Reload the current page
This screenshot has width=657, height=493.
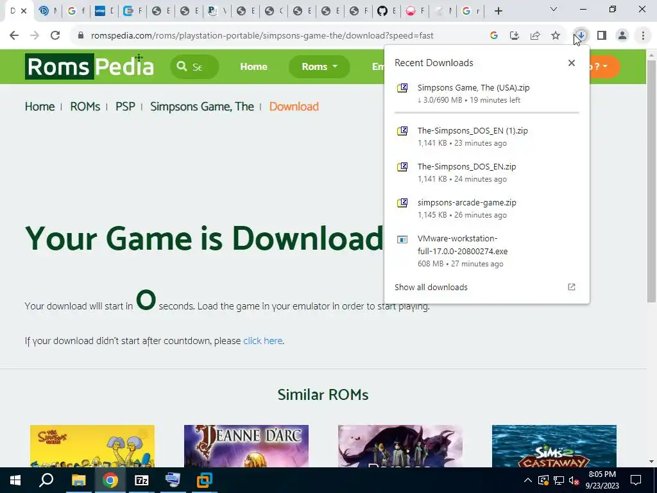pyautogui.click(x=55, y=36)
